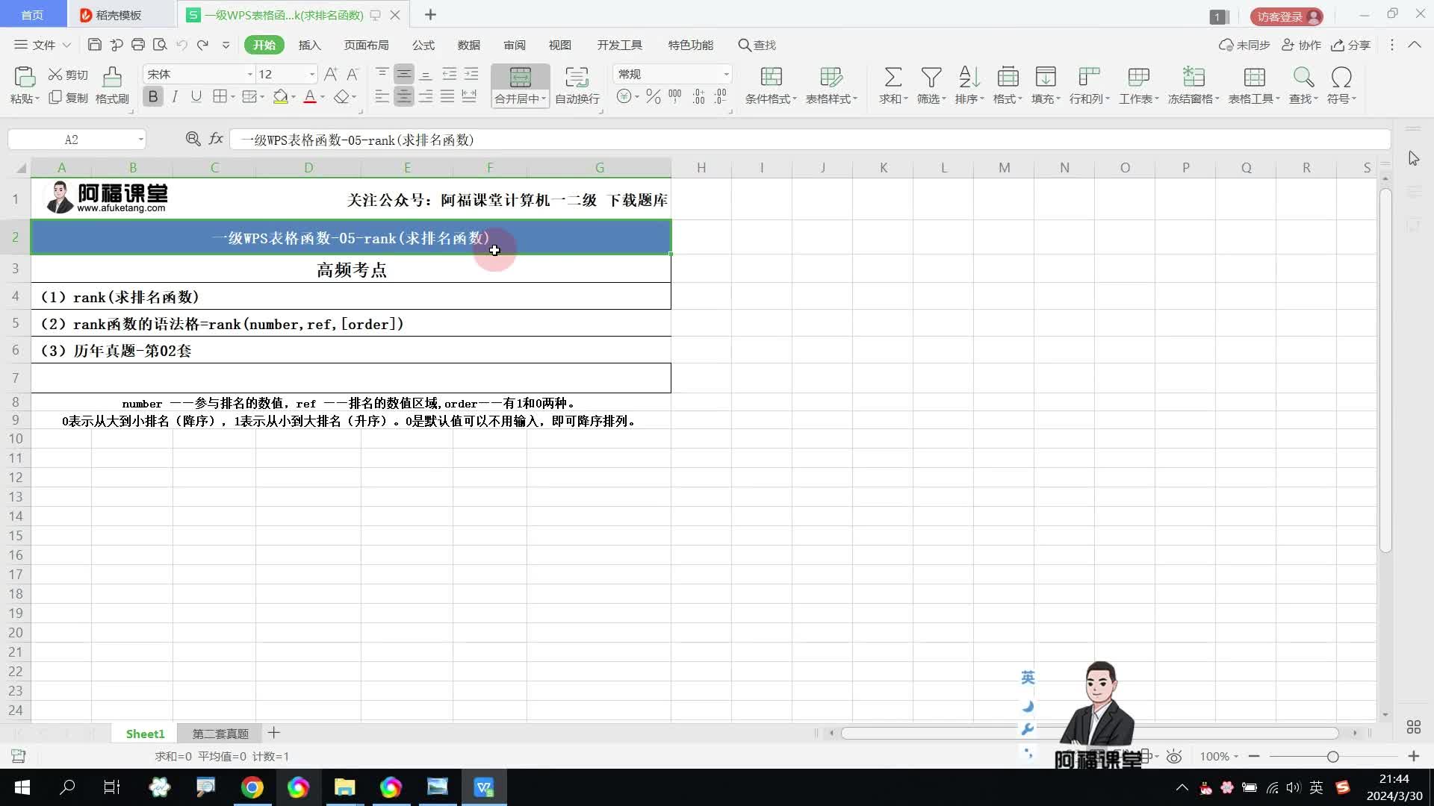Click the Sort (排序) icon
Screen dimensions: 1434x806
pyautogui.click(x=969, y=78)
